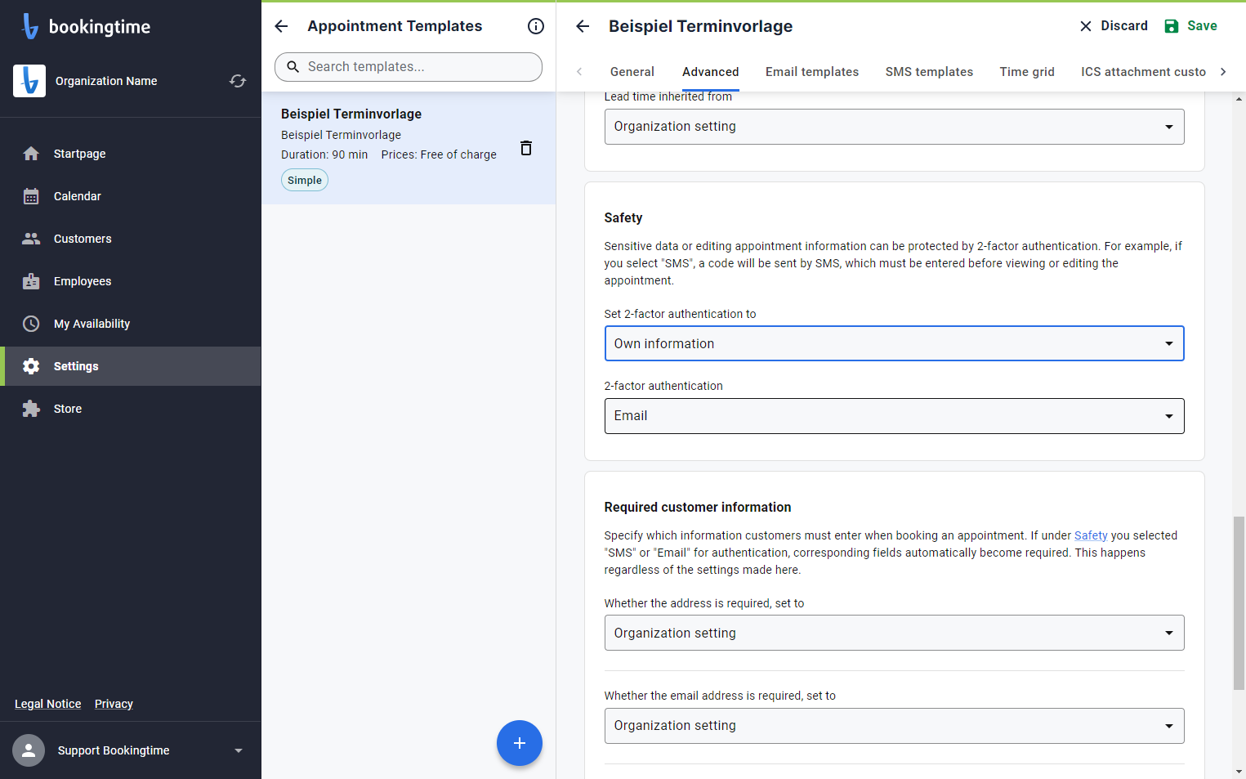Follow the Safety link in description
The width and height of the screenshot is (1246, 779).
pyautogui.click(x=1091, y=535)
